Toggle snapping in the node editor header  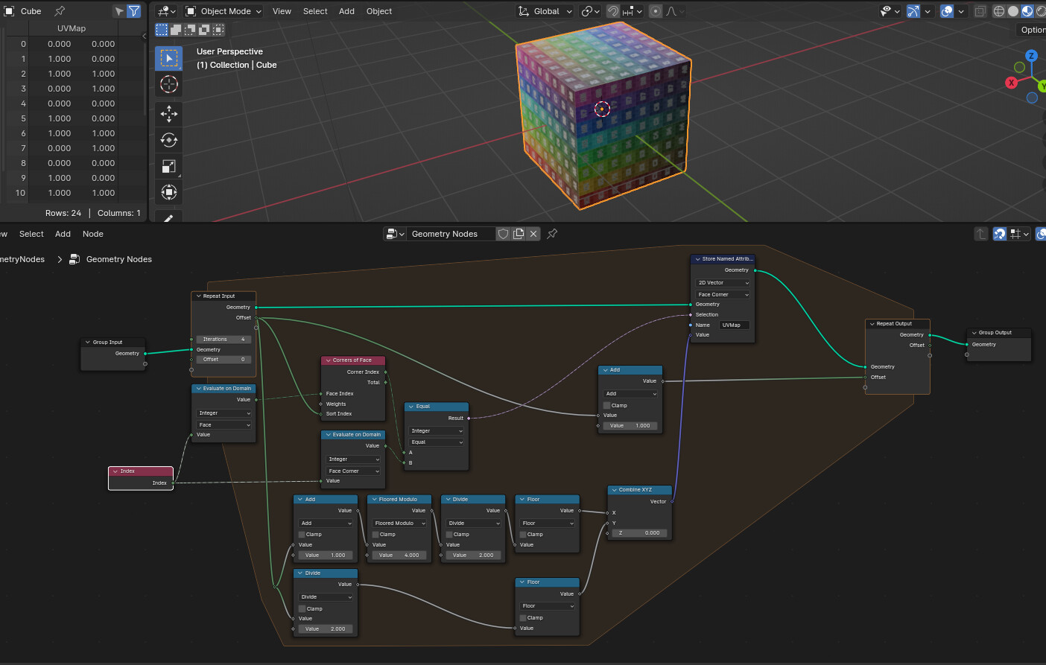(x=1000, y=234)
